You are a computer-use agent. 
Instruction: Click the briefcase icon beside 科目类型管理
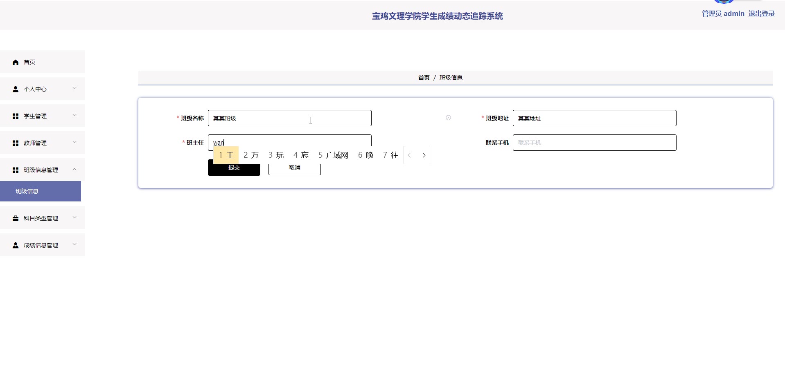point(16,218)
